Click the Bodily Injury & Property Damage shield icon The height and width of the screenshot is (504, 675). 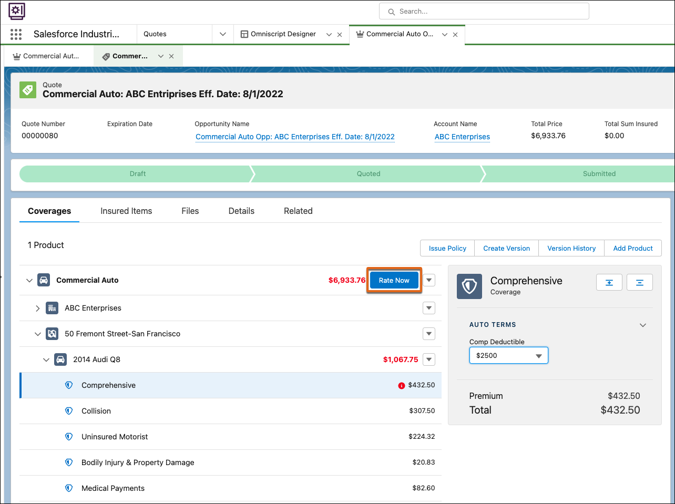pyautogui.click(x=69, y=462)
